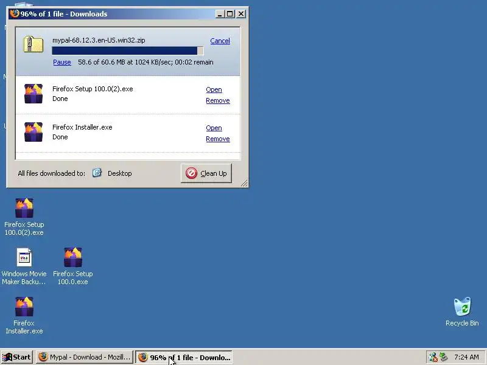
Task: Pause the mypal zip download
Action: click(62, 62)
